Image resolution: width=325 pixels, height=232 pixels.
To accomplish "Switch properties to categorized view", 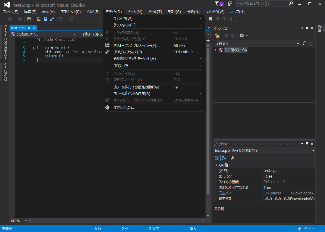I will tap(217, 158).
